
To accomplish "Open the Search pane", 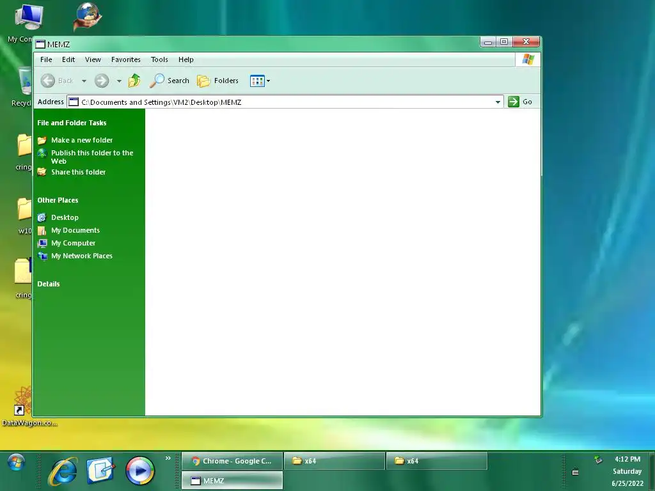I will click(169, 81).
